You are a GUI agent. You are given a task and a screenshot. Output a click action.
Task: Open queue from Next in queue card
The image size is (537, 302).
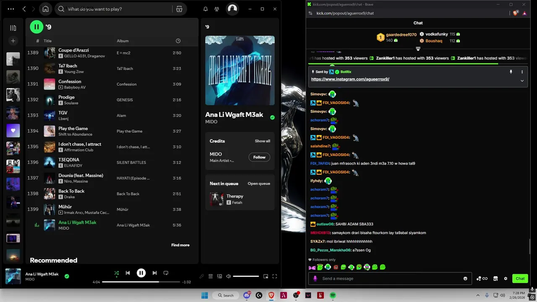[259, 183]
